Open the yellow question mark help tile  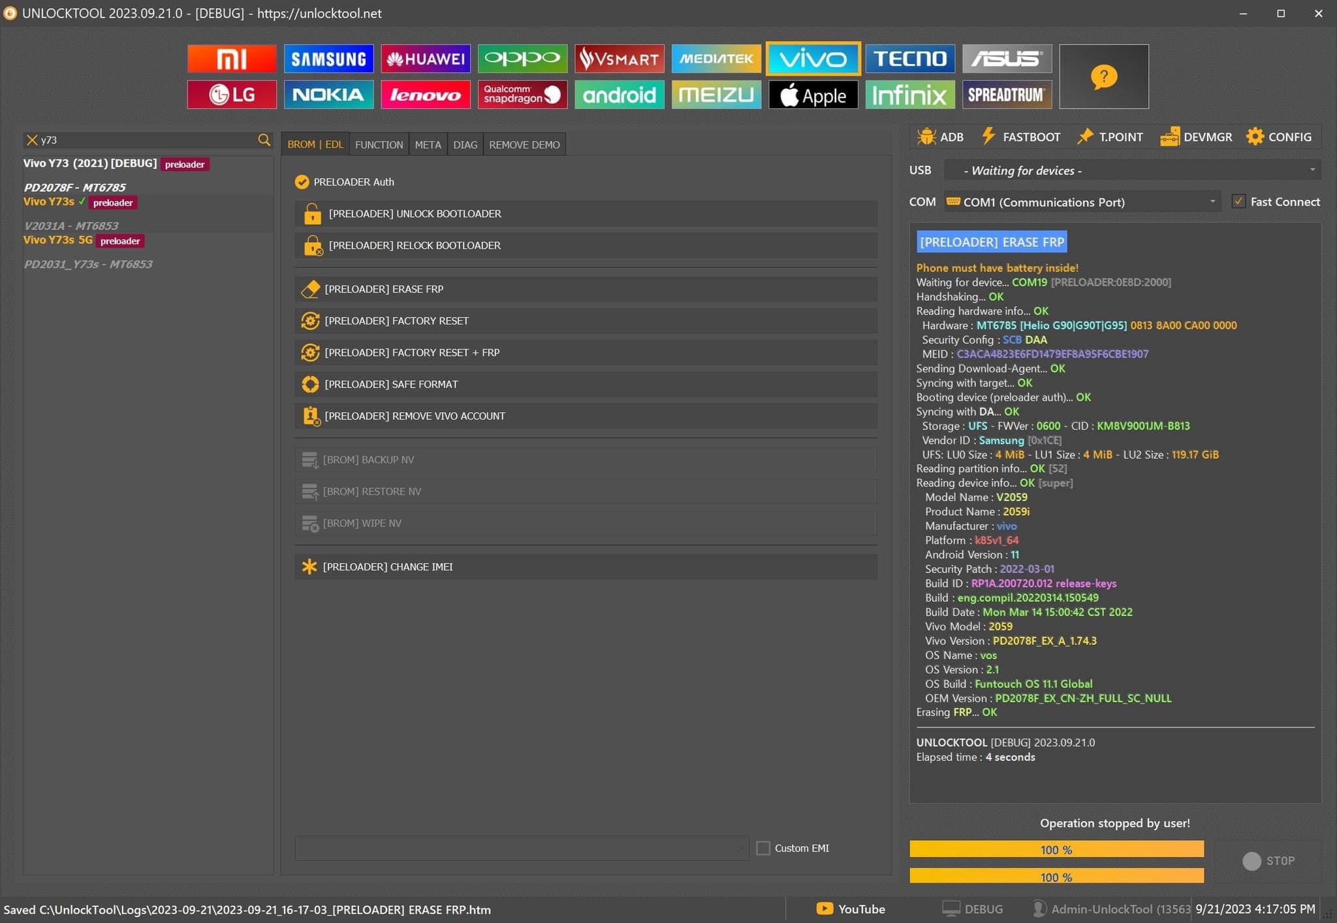click(1103, 76)
